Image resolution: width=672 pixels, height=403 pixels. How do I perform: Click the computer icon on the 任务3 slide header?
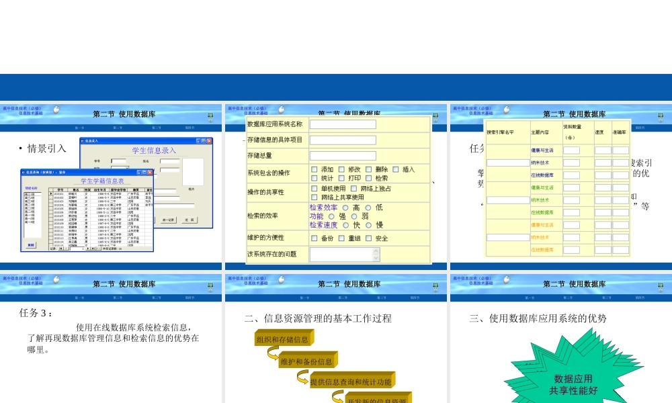210,287
